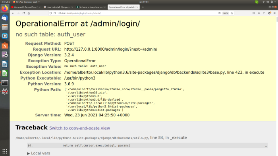Click the 'no such table: auth_user' subtitle
The height and width of the screenshot is (156, 278).
pos(50,34)
